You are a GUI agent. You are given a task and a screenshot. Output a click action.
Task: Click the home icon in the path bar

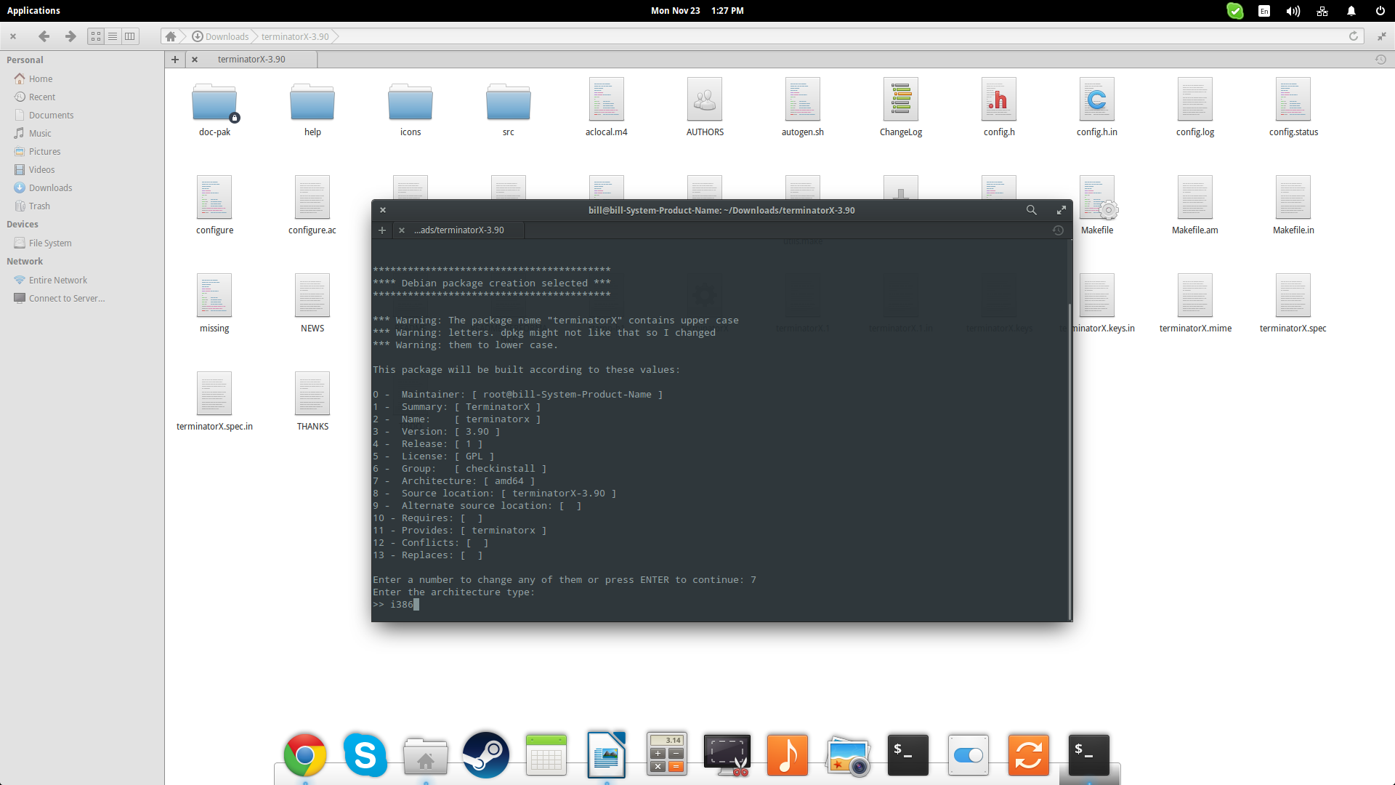point(171,36)
